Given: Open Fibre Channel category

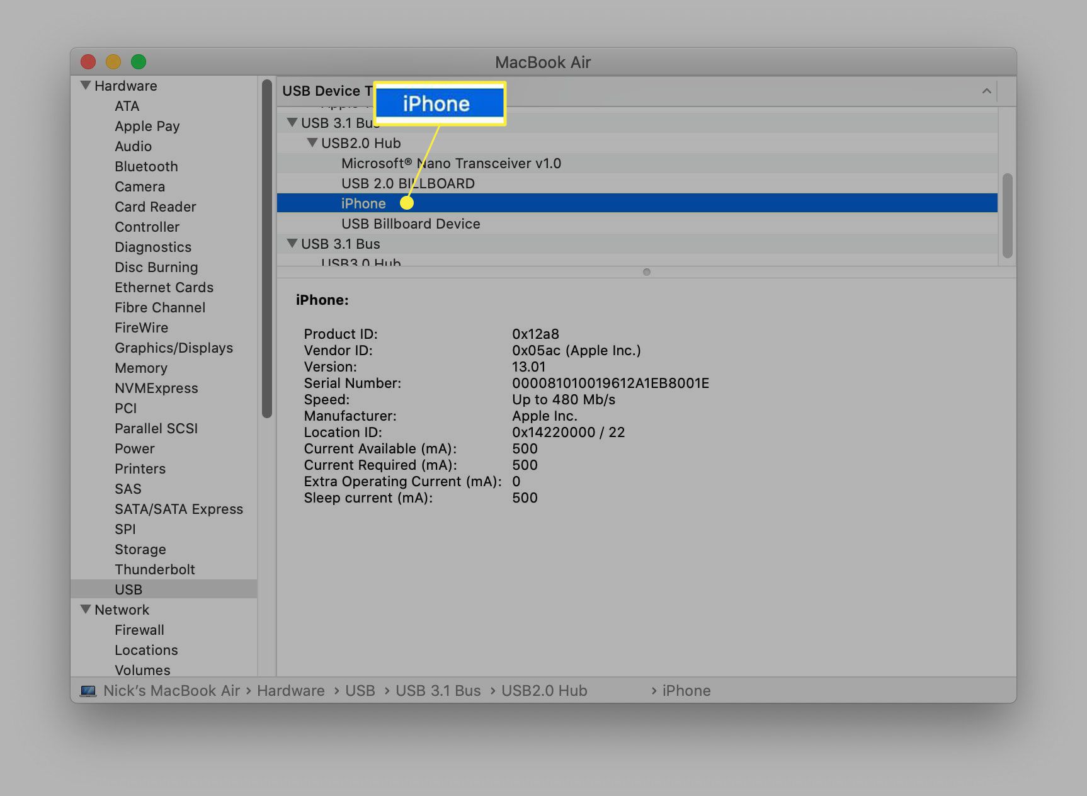Looking at the screenshot, I should (160, 307).
